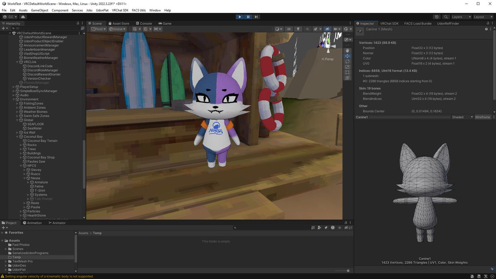Viewport: 496px width, 279px height.
Task: Switch to the Game tab
Action: tap(165, 24)
